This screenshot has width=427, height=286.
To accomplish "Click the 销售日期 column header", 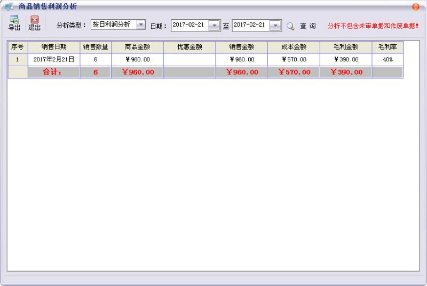I will coord(54,47).
